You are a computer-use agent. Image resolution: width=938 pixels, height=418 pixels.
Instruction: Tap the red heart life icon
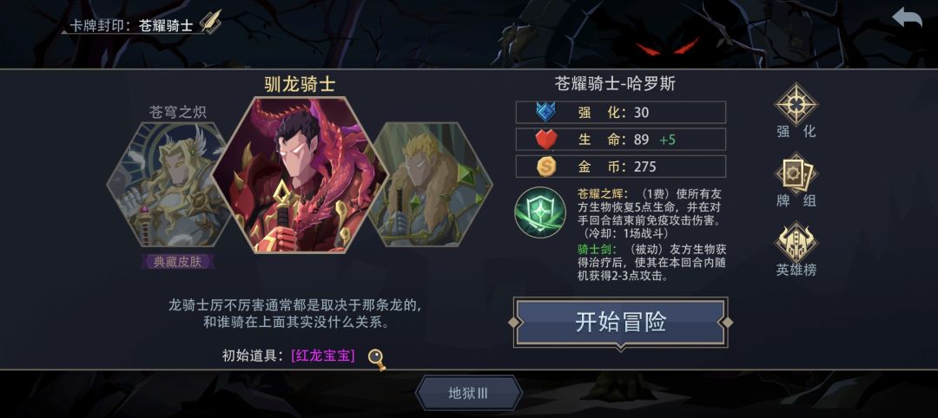coord(546,140)
